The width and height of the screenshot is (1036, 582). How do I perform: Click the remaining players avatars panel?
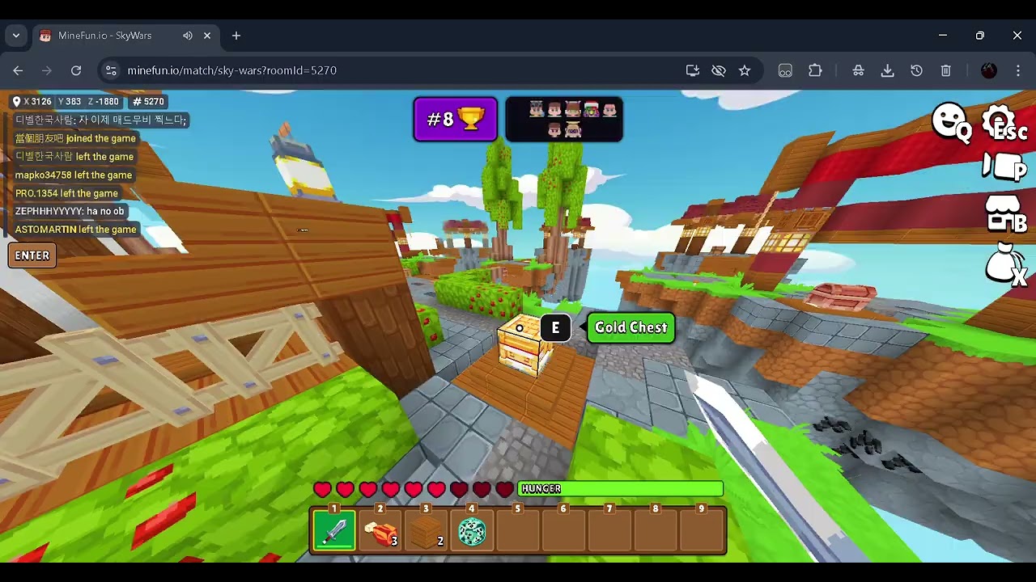564,120
